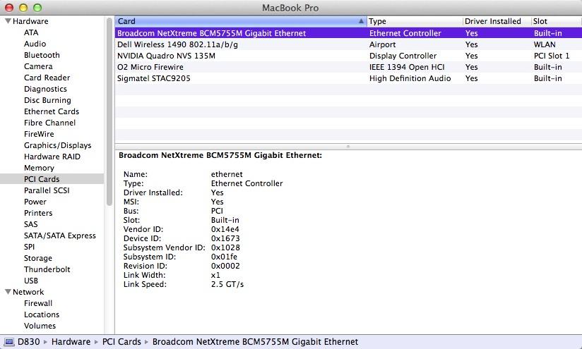Screen dimensions: 582x349
Task: Collapse the Hardware section triangle
Action: click(8, 21)
